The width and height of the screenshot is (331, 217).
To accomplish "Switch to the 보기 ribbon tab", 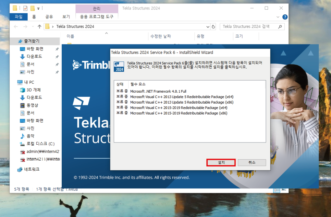I will point(66,17).
